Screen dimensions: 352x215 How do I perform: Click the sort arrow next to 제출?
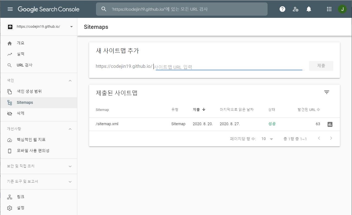coord(204,109)
